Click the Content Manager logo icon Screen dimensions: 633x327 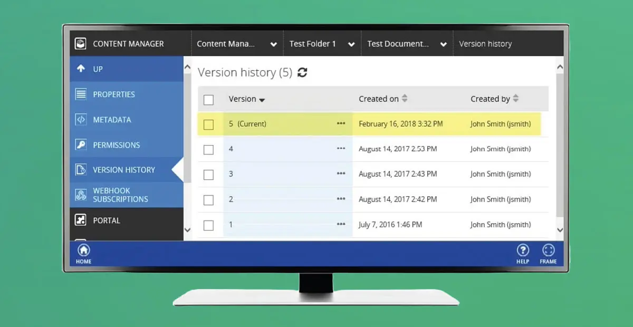[x=80, y=43]
